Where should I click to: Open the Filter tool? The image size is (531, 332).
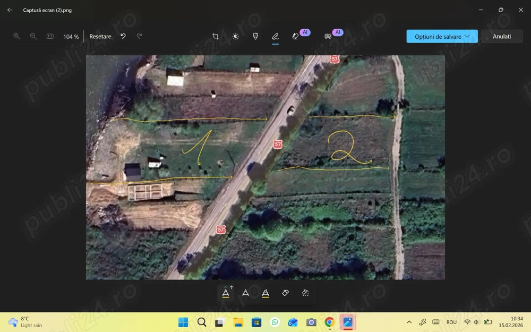point(255,36)
